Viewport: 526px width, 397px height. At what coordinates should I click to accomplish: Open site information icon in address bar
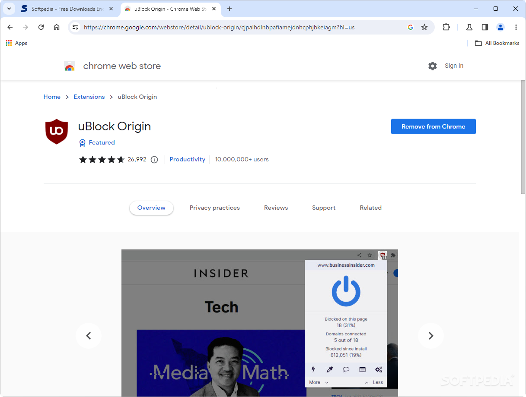75,27
